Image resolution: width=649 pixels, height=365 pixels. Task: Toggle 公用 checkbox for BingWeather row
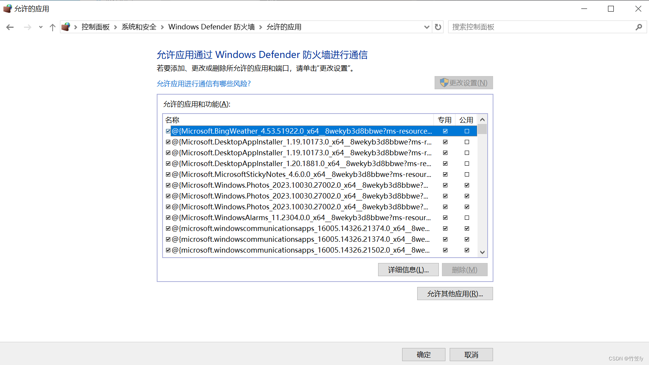(467, 131)
